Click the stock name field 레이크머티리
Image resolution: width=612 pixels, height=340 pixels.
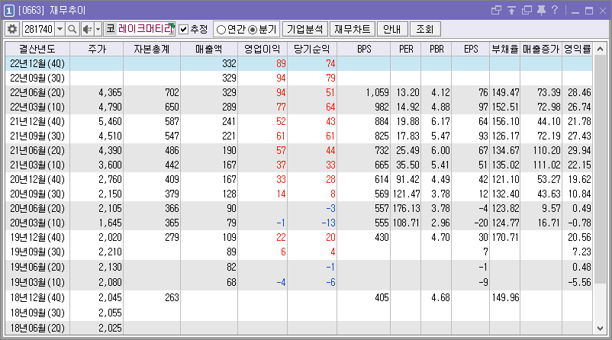(145, 29)
